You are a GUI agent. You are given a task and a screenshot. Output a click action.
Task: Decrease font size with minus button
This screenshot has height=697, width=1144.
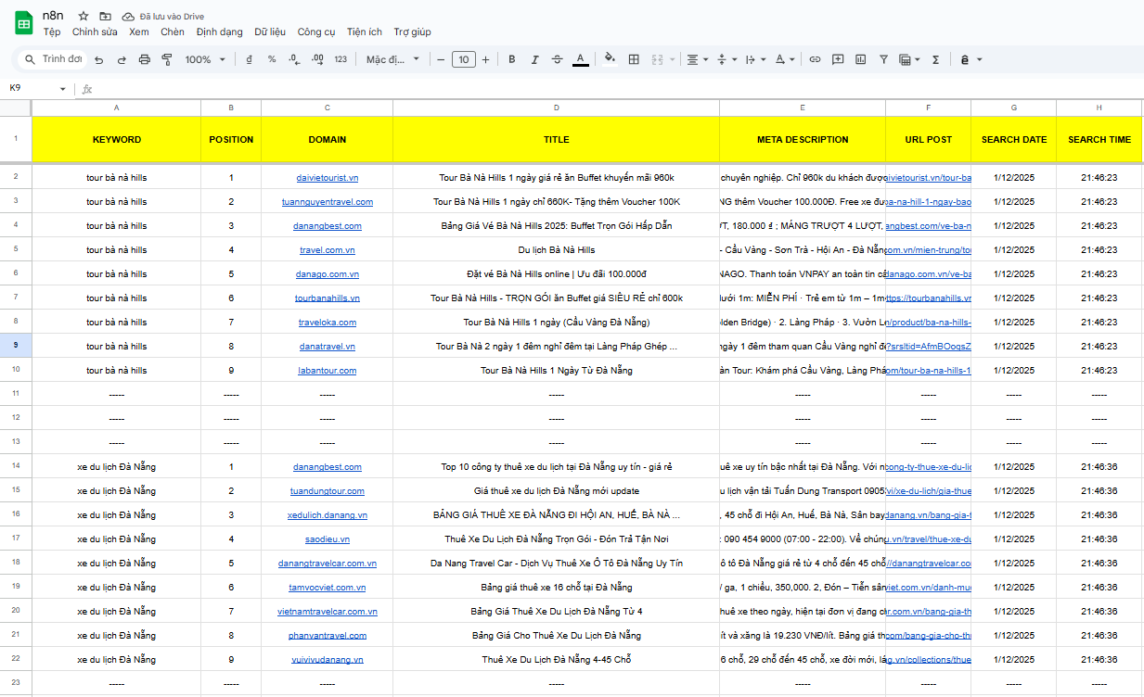[x=441, y=59]
